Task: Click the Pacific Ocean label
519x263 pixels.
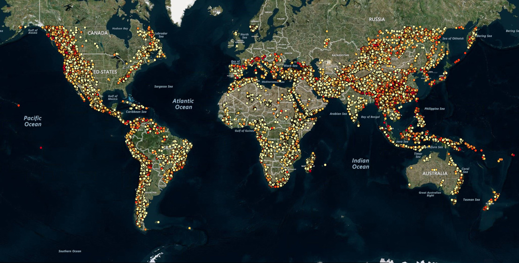Action: pyautogui.click(x=33, y=121)
